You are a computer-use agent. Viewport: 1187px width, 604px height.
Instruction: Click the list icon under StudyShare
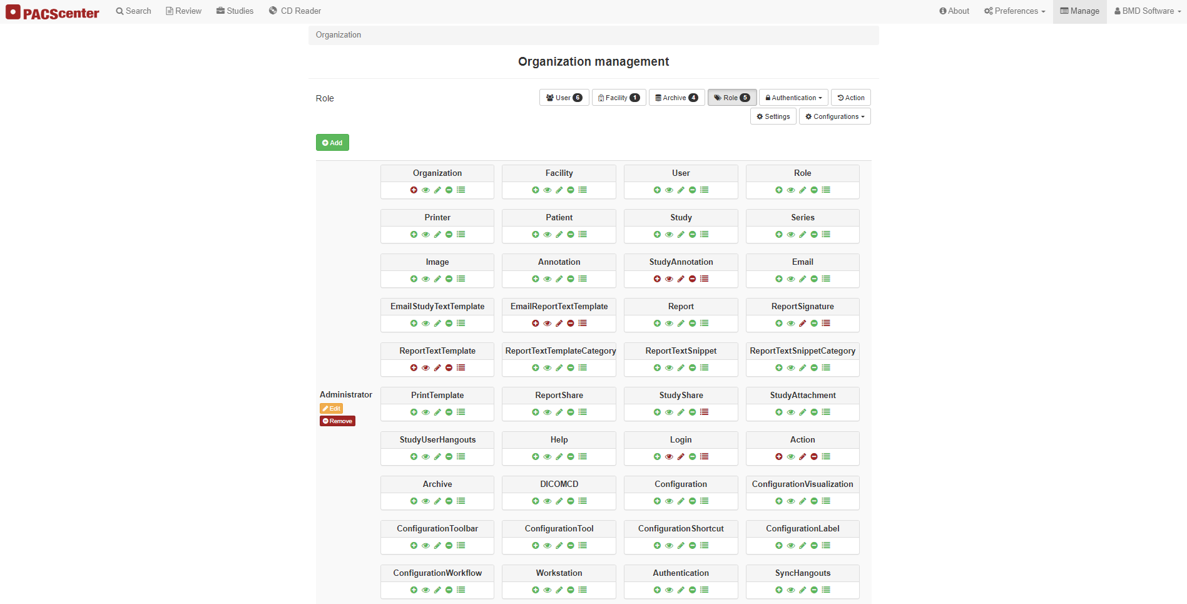[x=704, y=412]
